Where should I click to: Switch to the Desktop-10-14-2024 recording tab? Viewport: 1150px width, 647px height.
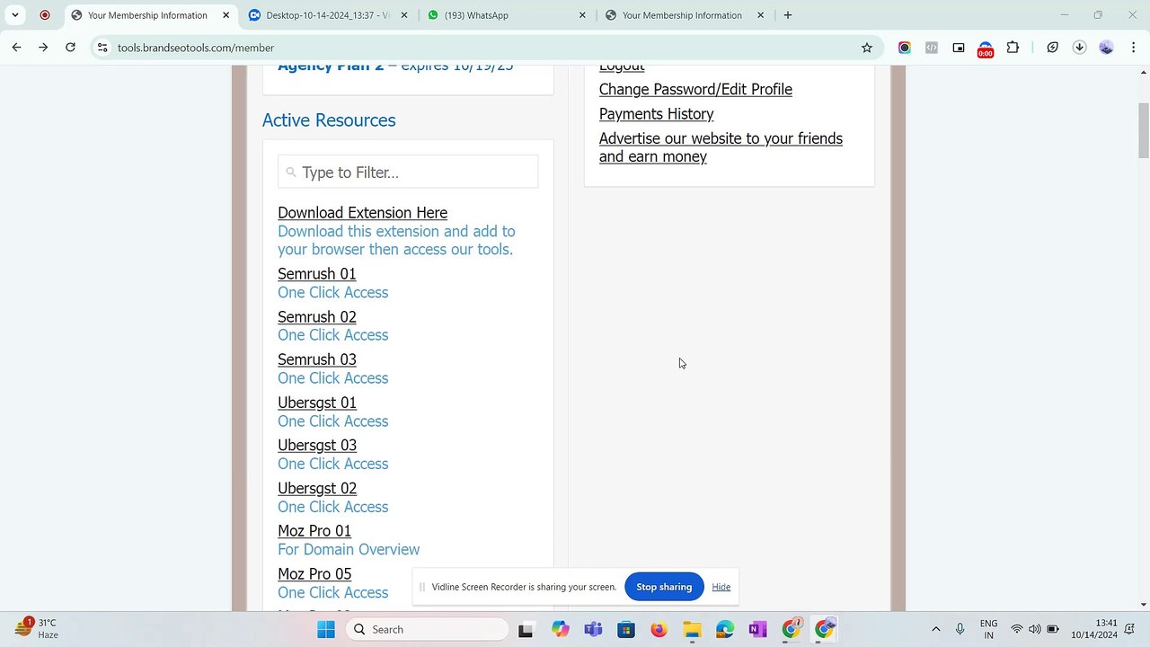[328, 15]
